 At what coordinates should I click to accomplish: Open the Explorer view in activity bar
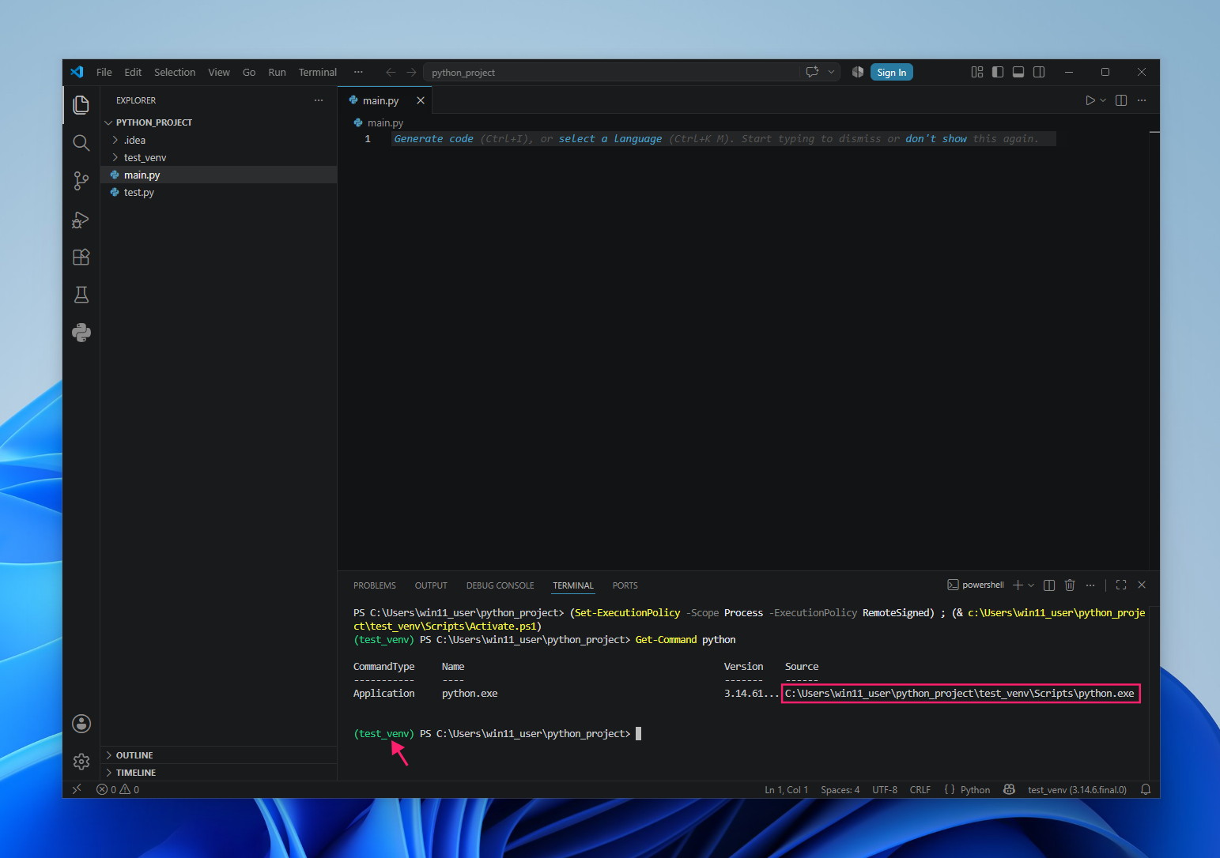[81, 104]
